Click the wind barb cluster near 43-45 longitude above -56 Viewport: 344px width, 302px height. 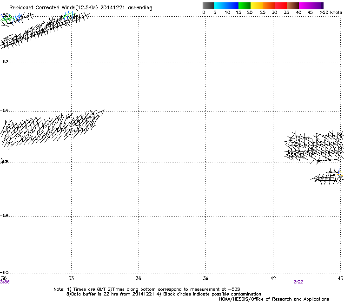pyautogui.click(x=314, y=147)
